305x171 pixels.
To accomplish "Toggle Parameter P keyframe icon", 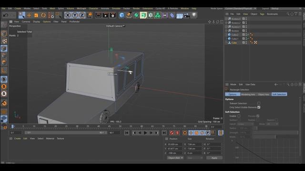I will click(208, 133).
